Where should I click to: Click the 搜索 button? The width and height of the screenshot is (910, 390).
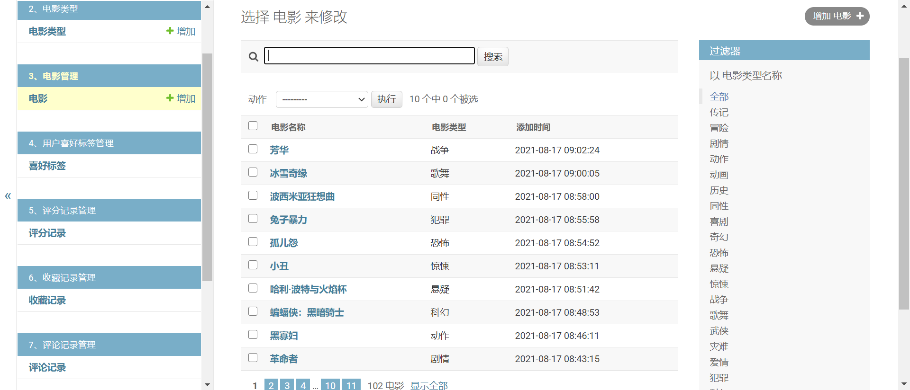[x=493, y=57]
